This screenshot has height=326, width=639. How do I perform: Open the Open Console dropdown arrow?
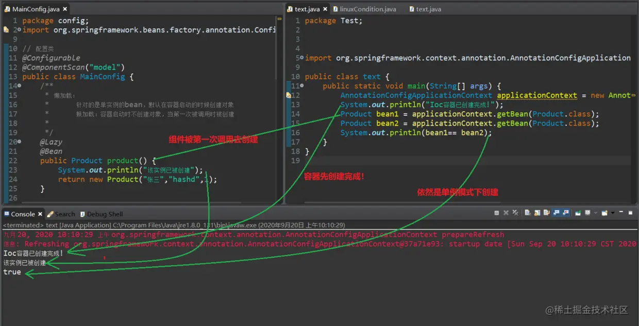(x=613, y=213)
